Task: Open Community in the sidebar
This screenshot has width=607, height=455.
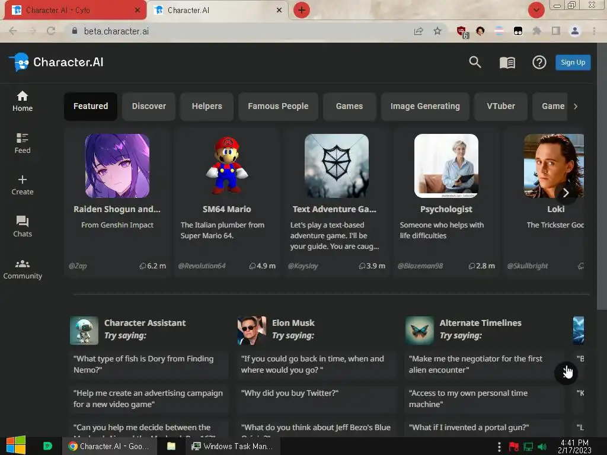Action: (x=23, y=270)
